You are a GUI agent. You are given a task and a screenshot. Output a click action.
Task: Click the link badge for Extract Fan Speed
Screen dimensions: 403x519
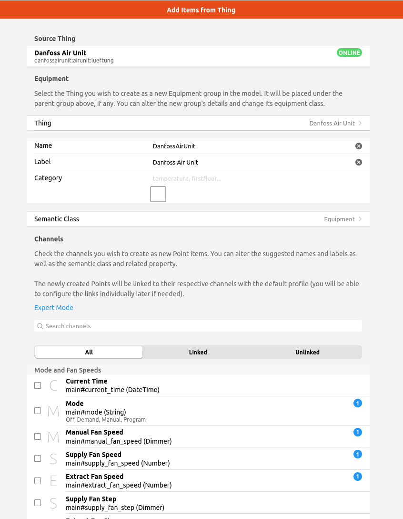pyautogui.click(x=358, y=477)
